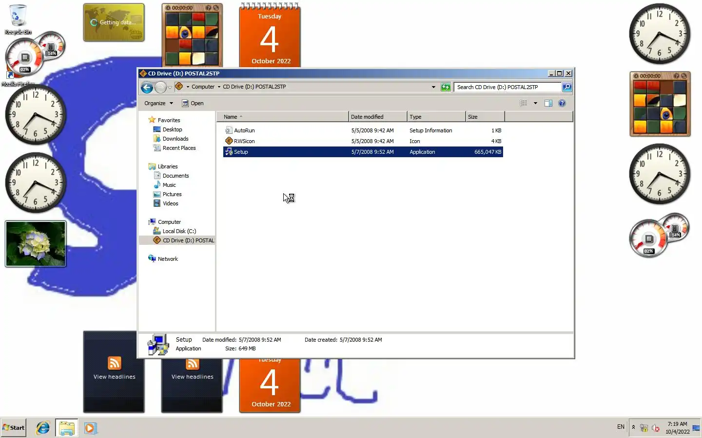Expand the arrow after Computer breadcrumb
The width and height of the screenshot is (702, 438).
pyautogui.click(x=219, y=87)
